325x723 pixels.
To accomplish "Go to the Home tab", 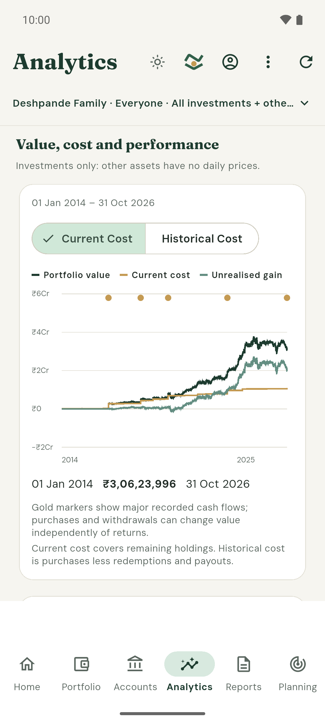I will point(27,674).
